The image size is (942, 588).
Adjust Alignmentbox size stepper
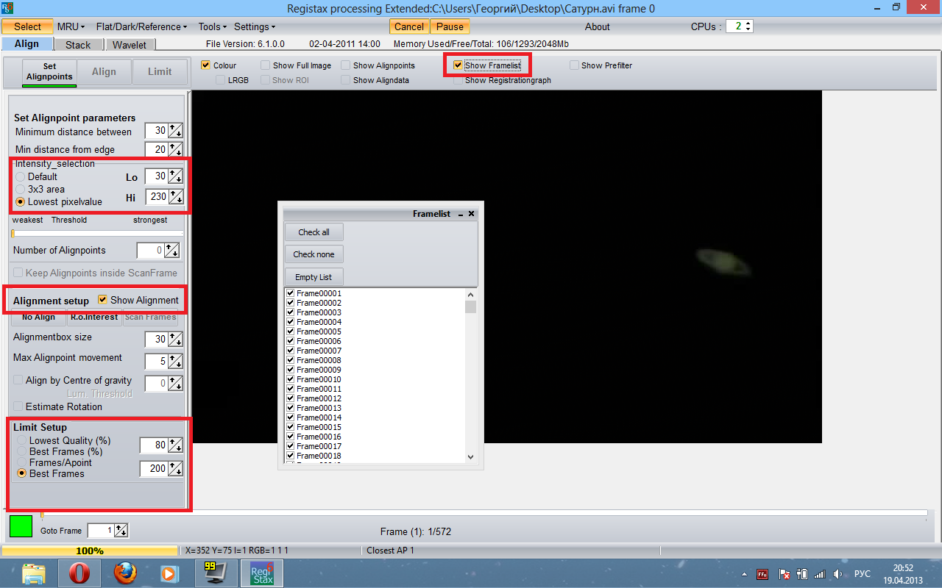pyautogui.click(x=175, y=340)
